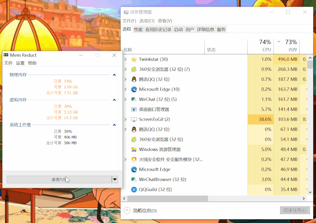Collapse the 虚拟内存 section in Mem Reduct

pyautogui.click(x=114, y=100)
